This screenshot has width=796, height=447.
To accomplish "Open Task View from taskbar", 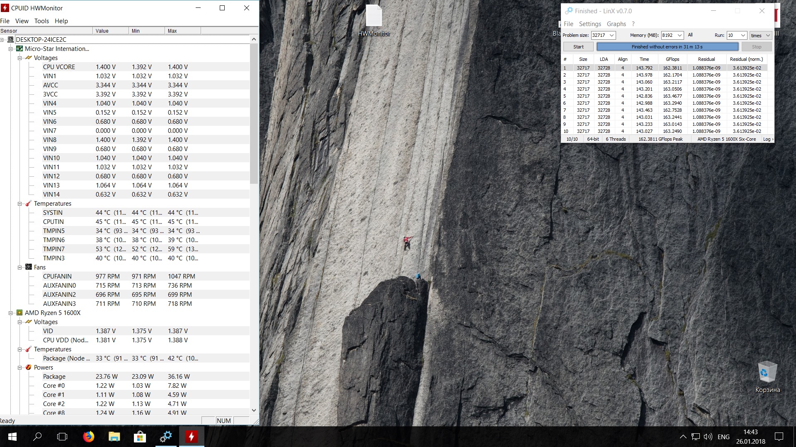I will click(x=62, y=437).
